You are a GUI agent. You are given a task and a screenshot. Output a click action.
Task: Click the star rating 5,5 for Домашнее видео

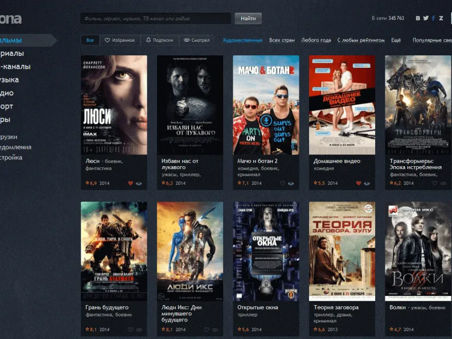click(319, 183)
